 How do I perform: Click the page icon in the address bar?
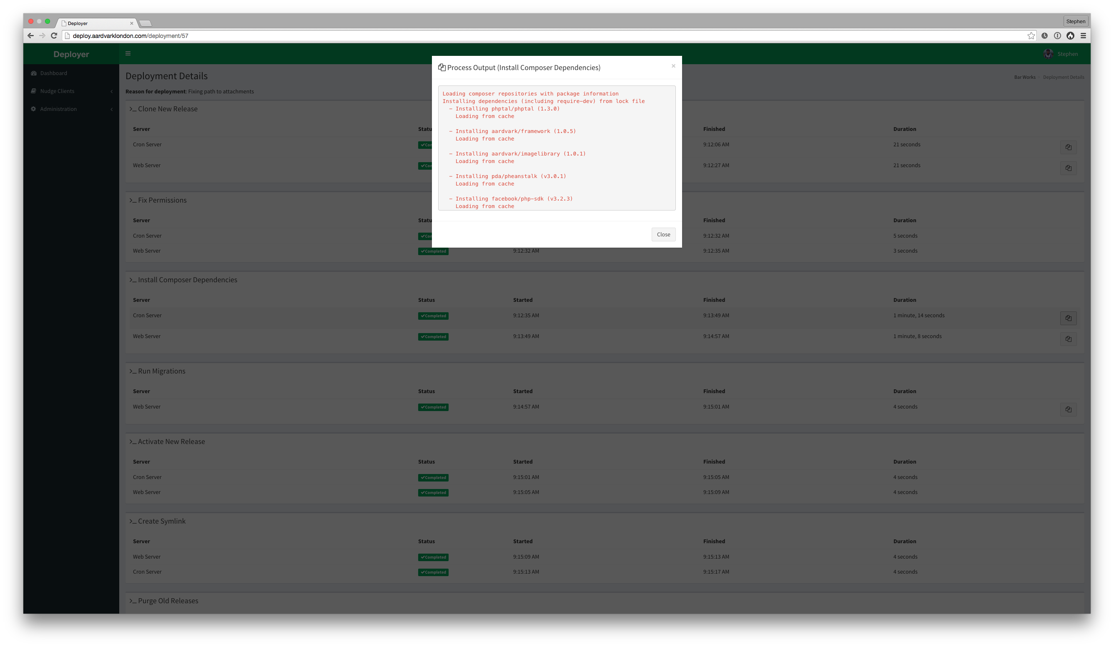click(68, 36)
